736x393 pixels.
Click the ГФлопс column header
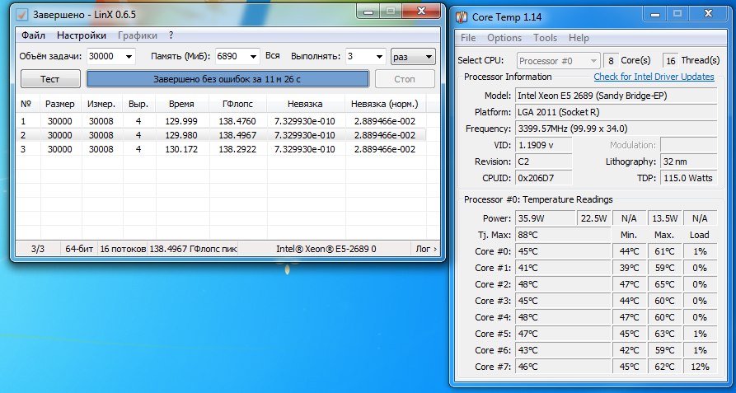pos(238,104)
